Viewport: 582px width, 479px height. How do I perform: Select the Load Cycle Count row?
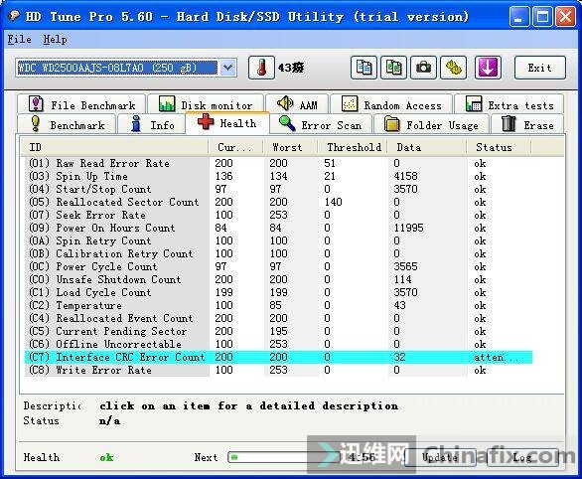tap(278, 292)
